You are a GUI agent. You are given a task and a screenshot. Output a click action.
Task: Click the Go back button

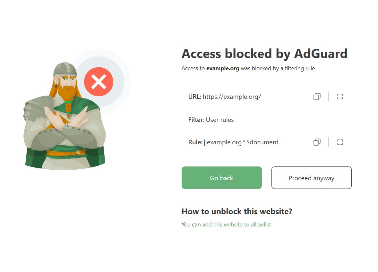pos(221,178)
